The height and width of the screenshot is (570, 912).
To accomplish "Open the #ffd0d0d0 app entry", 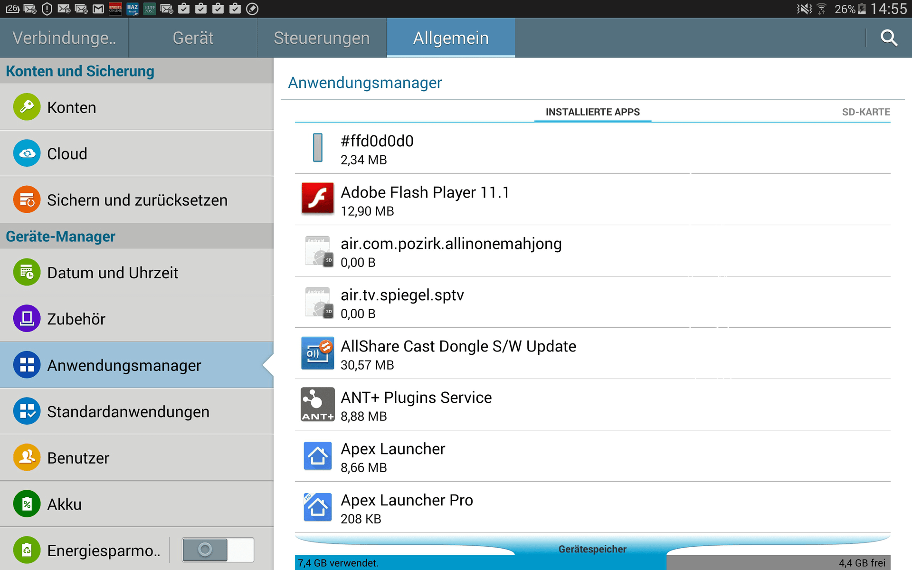I will (x=592, y=148).
